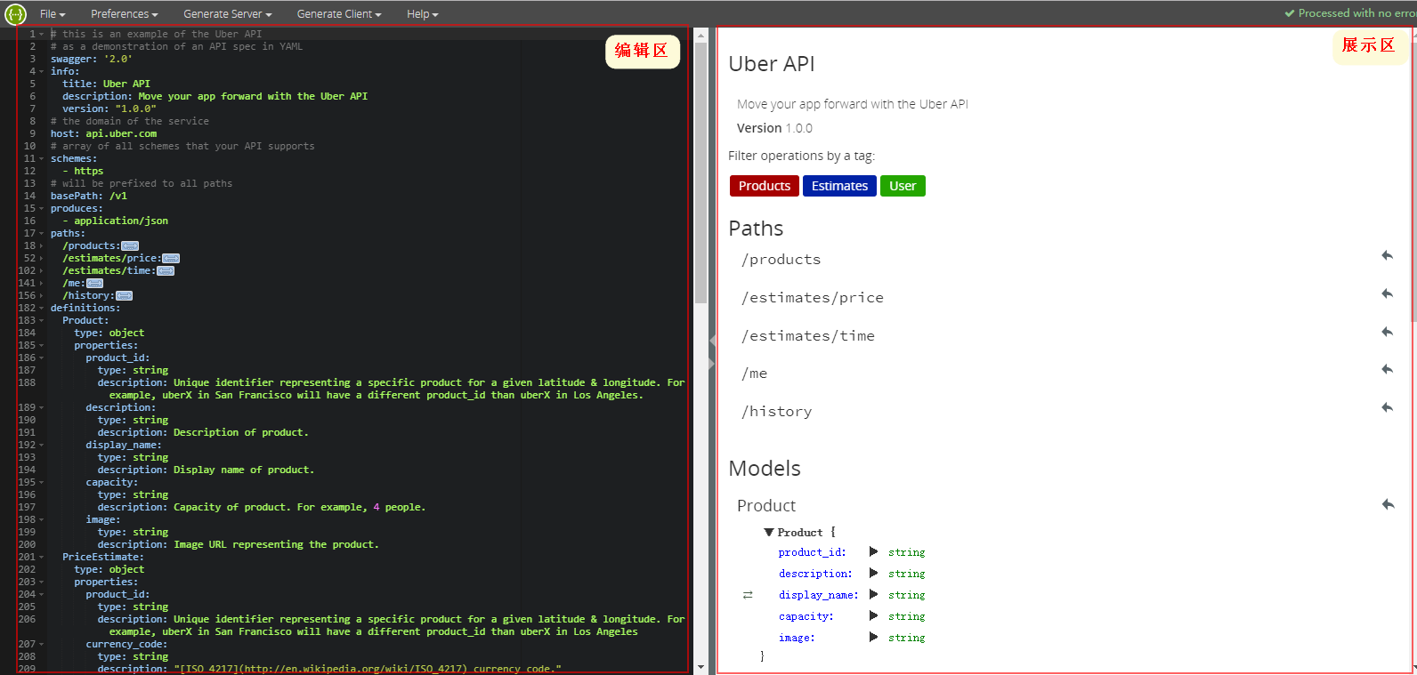Click the folded code marker after /me:

(94, 284)
